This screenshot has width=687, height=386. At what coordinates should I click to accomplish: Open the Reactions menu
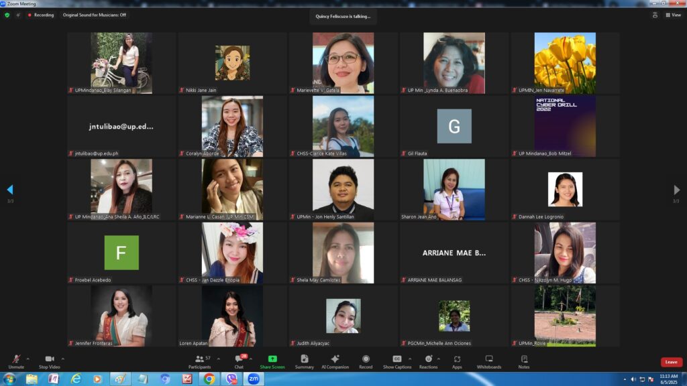click(428, 361)
